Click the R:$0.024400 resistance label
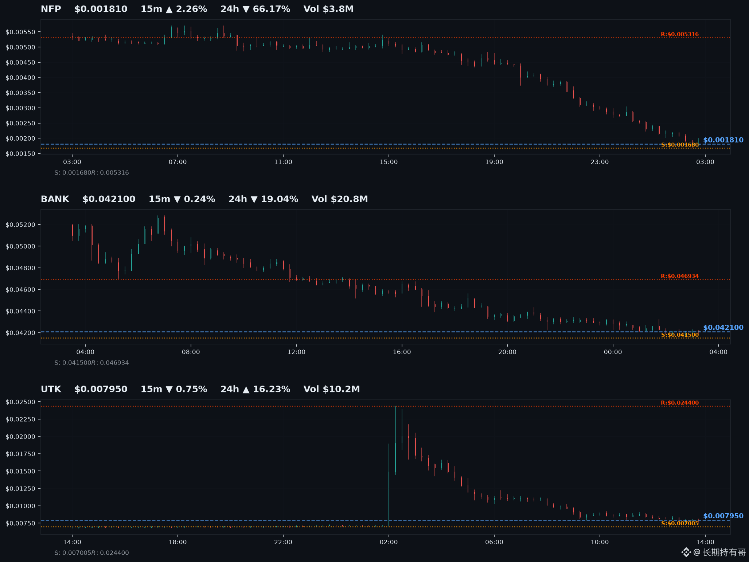Viewport: 749px width, 562px height. (680, 403)
